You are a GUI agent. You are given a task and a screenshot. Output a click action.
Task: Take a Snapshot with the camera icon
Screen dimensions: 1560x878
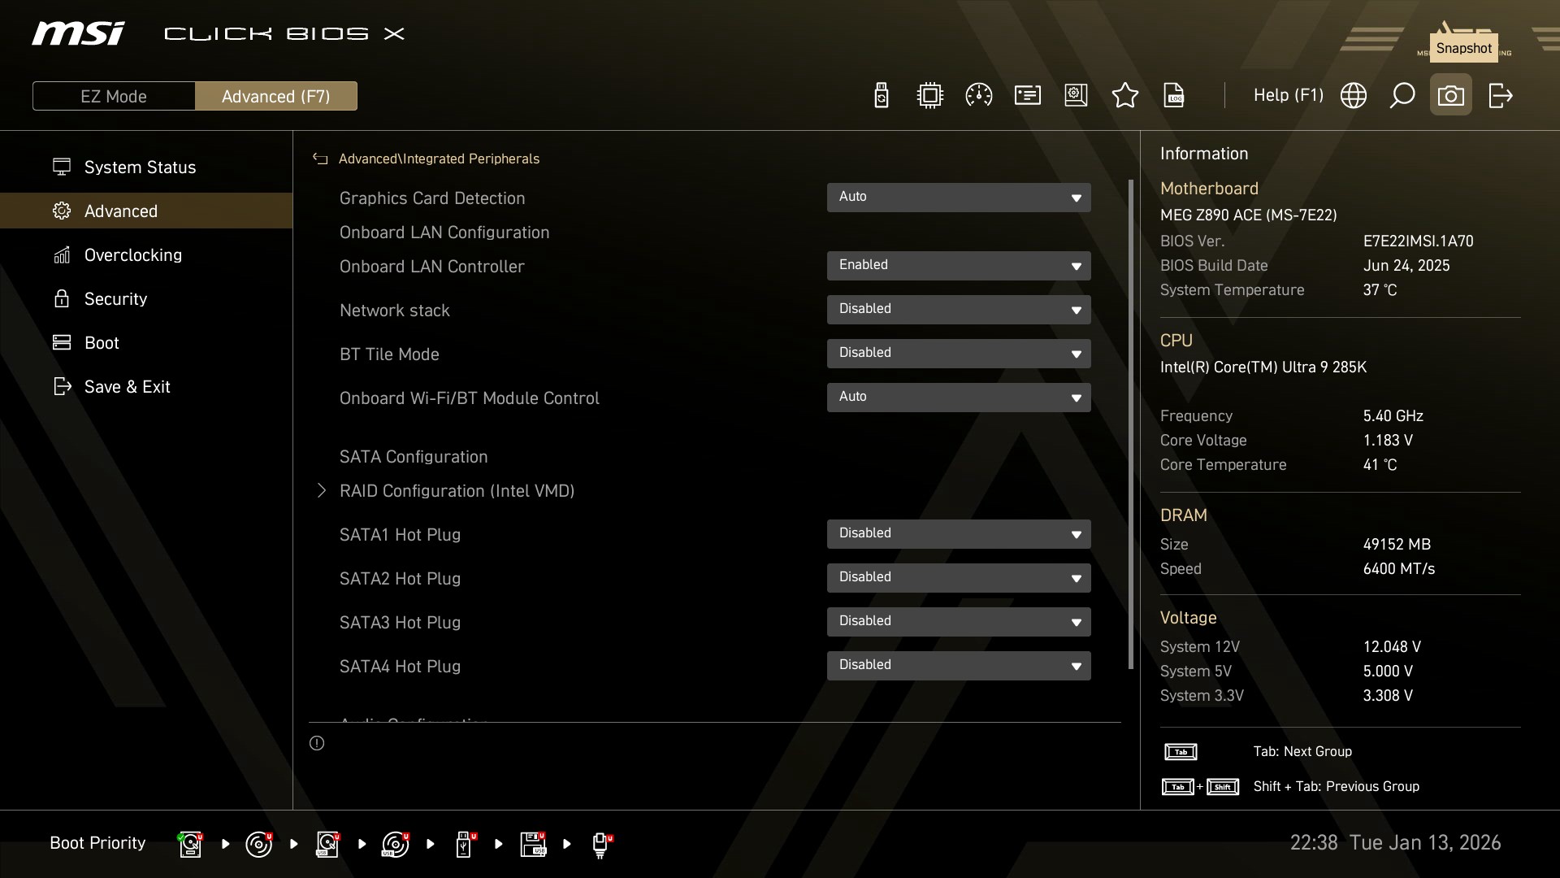pyautogui.click(x=1450, y=96)
